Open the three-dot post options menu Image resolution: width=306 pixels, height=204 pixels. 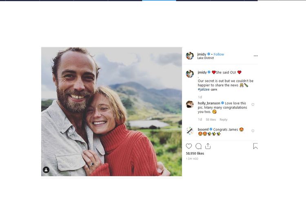(255, 56)
